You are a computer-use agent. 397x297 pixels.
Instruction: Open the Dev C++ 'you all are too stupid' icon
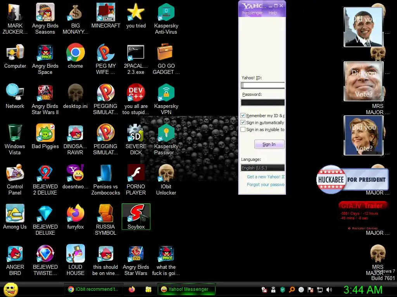pos(136,99)
